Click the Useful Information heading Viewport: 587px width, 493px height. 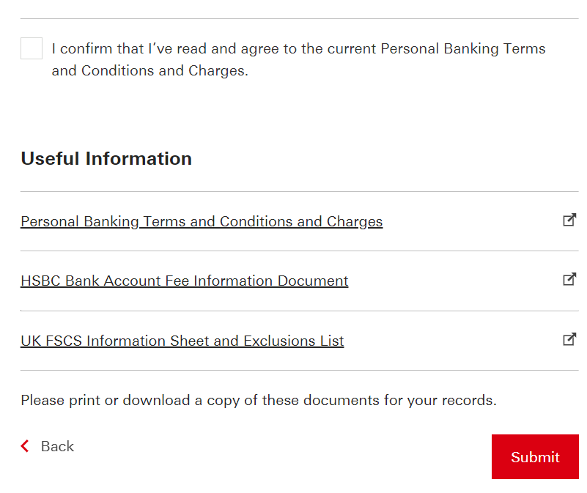pos(106,158)
